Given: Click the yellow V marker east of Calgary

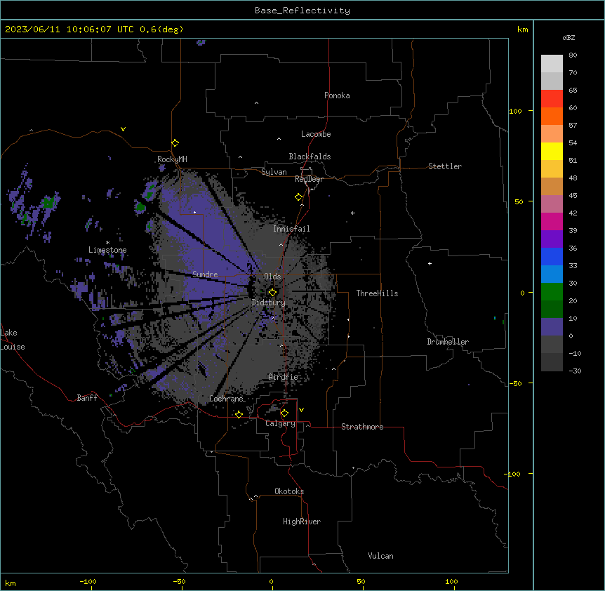Looking at the screenshot, I should point(301,410).
